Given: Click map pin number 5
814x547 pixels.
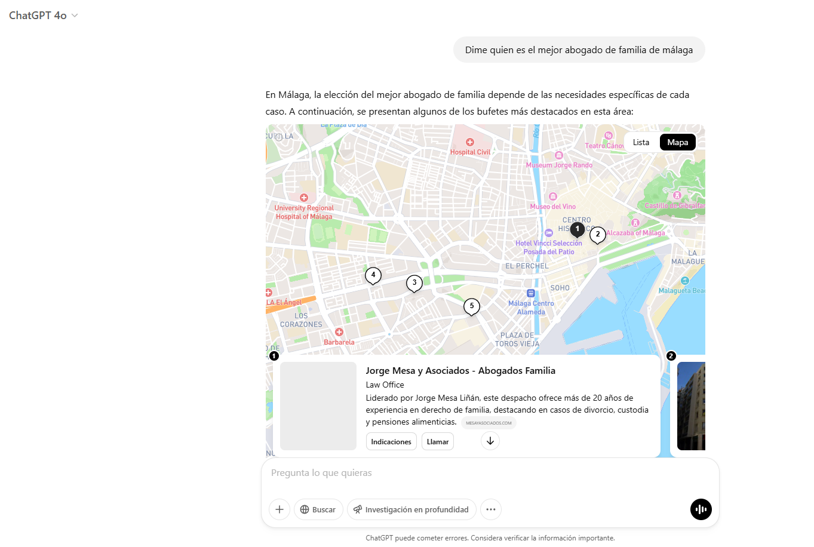Looking at the screenshot, I should (472, 306).
